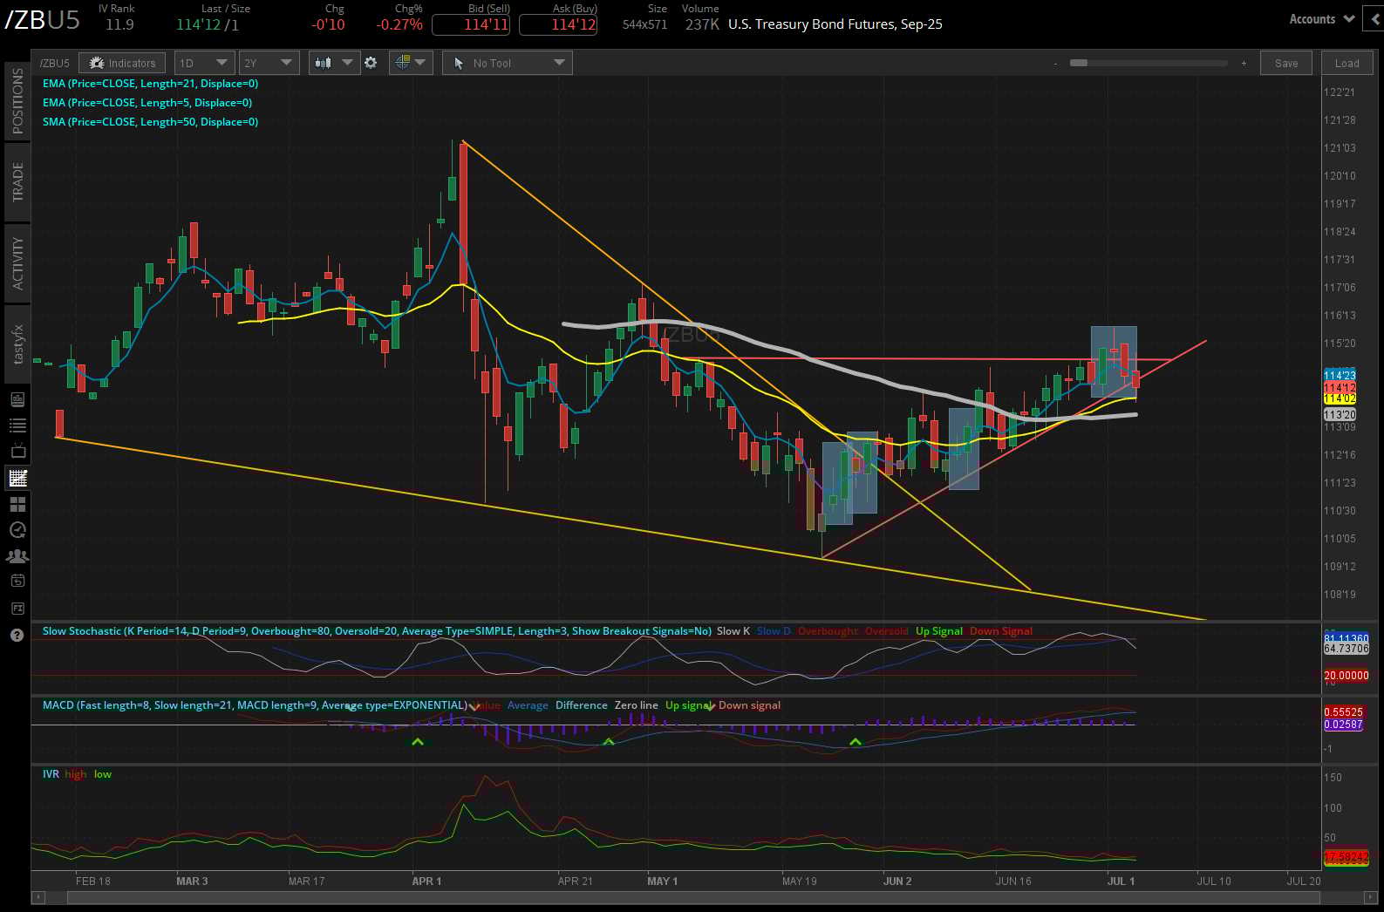Select the EMA Length=21 indicator label
1384x912 pixels.
(x=150, y=84)
